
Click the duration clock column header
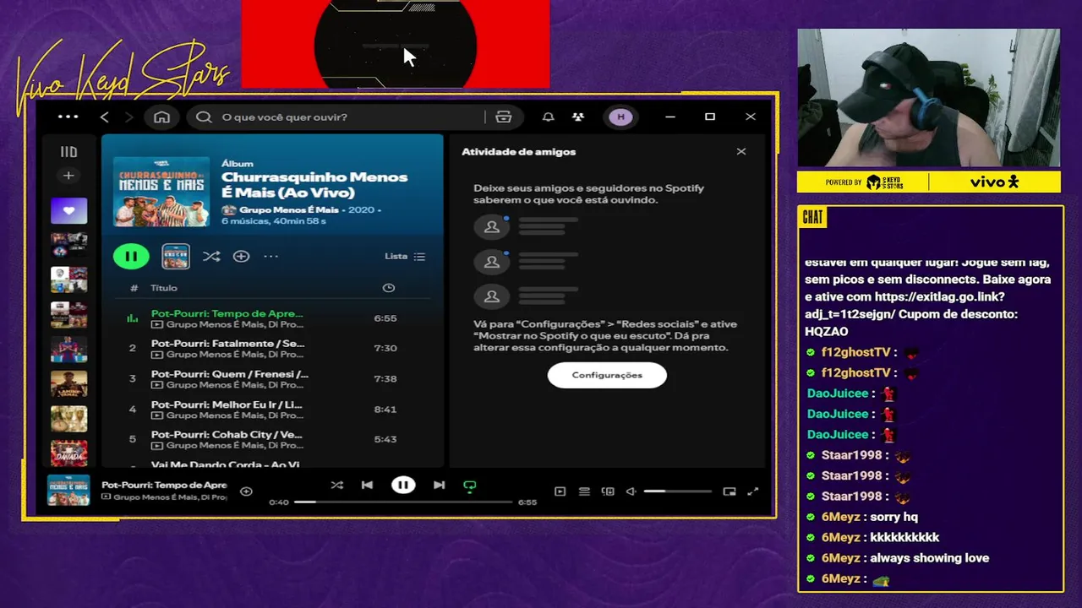point(389,288)
